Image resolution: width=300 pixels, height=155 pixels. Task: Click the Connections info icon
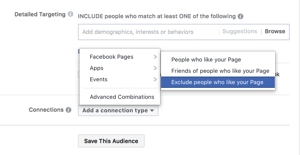coord(69,110)
